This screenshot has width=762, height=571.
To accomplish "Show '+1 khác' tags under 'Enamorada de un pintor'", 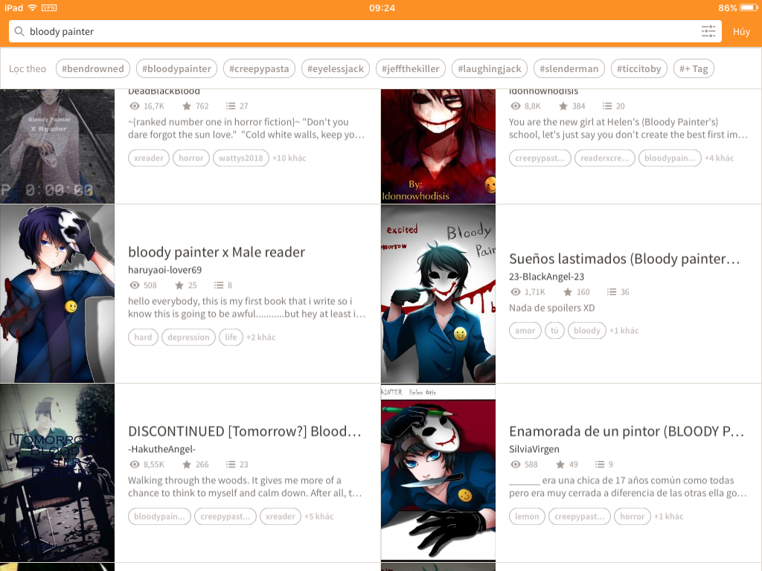I will pyautogui.click(x=669, y=516).
